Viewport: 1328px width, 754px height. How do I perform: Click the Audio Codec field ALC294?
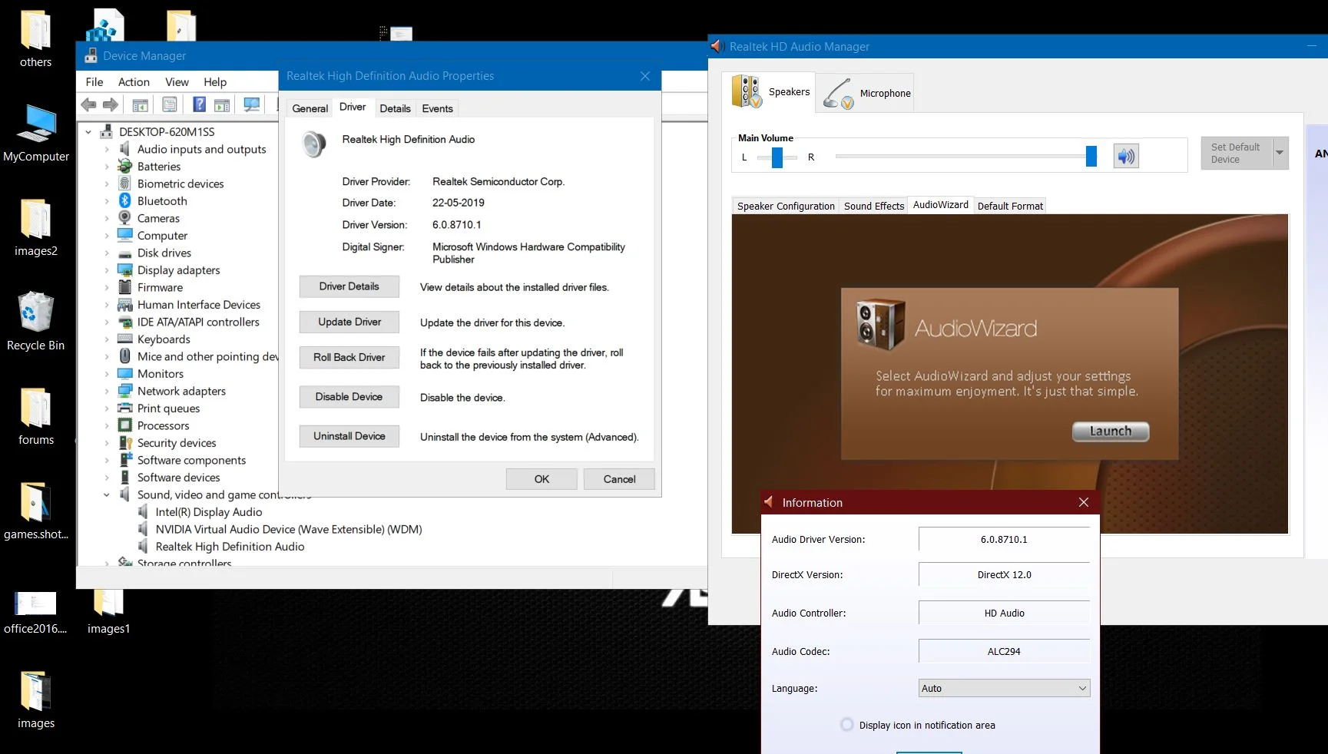tap(1004, 651)
